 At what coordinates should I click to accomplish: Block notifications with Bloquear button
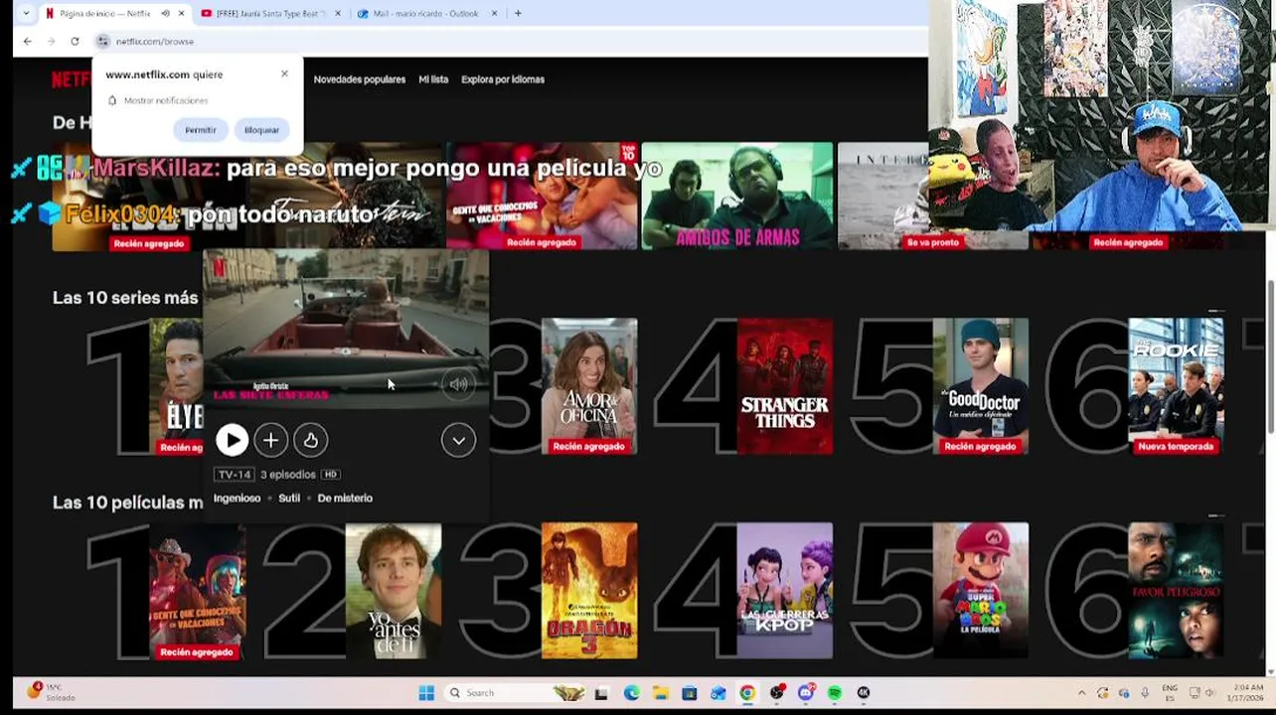click(261, 130)
